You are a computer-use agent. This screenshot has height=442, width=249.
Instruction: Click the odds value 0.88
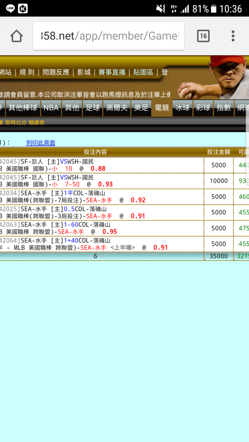point(98,169)
